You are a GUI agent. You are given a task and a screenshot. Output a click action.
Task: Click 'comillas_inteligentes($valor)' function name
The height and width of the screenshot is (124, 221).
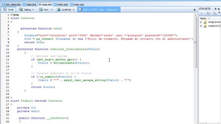pos(75,49)
